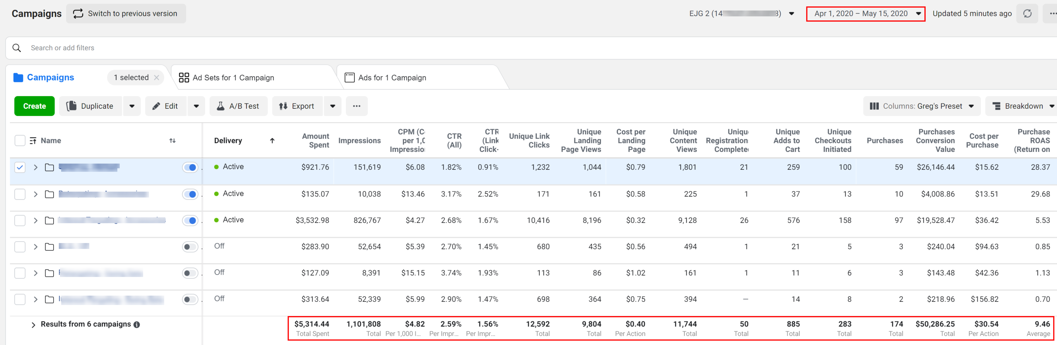Image resolution: width=1057 pixels, height=345 pixels.
Task: Clear the '1 selected' filter with X
Action: [x=156, y=77]
